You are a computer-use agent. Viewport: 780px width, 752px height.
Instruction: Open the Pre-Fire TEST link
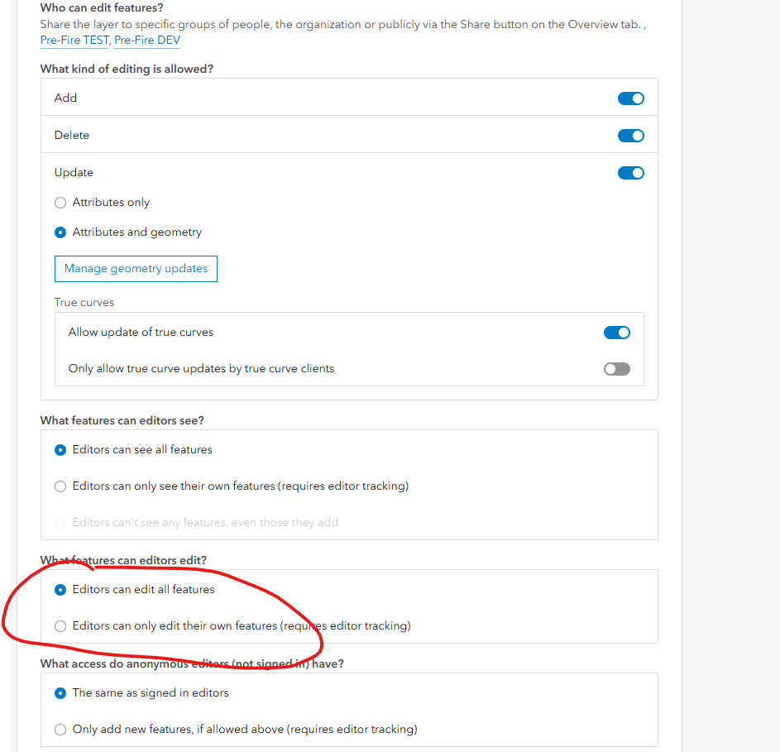(74, 40)
